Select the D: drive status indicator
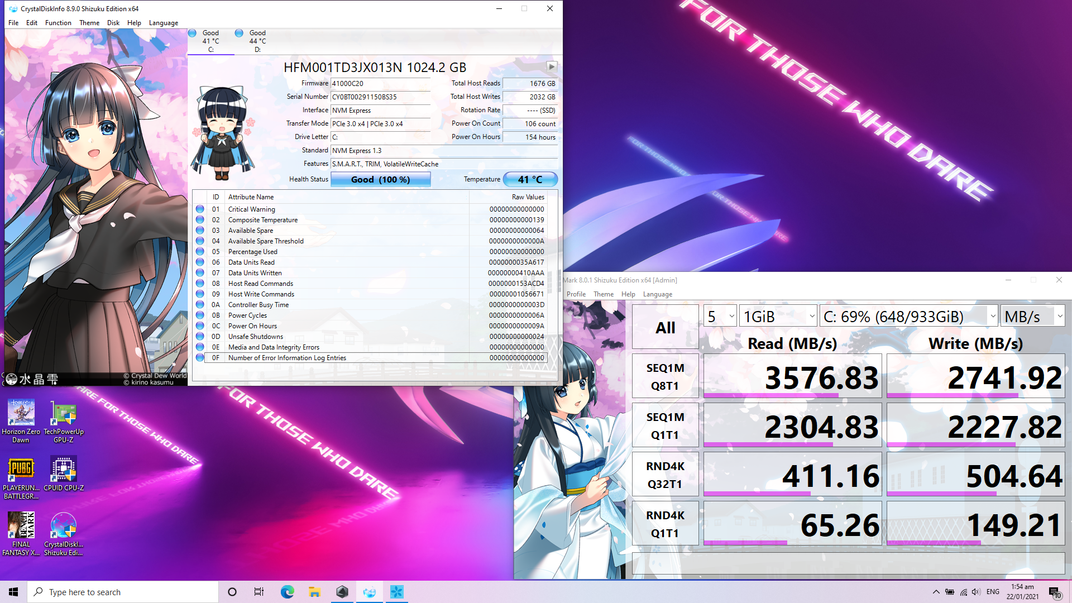The height and width of the screenshot is (603, 1072). [257, 41]
